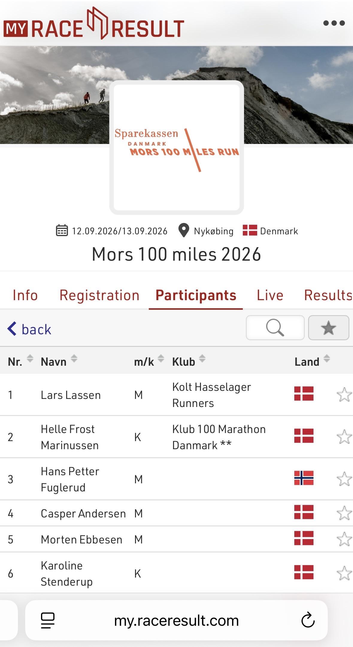Show favorites with the star filter button
This screenshot has height=647, width=353.
[328, 328]
